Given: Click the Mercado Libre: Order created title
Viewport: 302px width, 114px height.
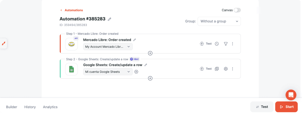Looking at the screenshot, I should coord(107,40).
